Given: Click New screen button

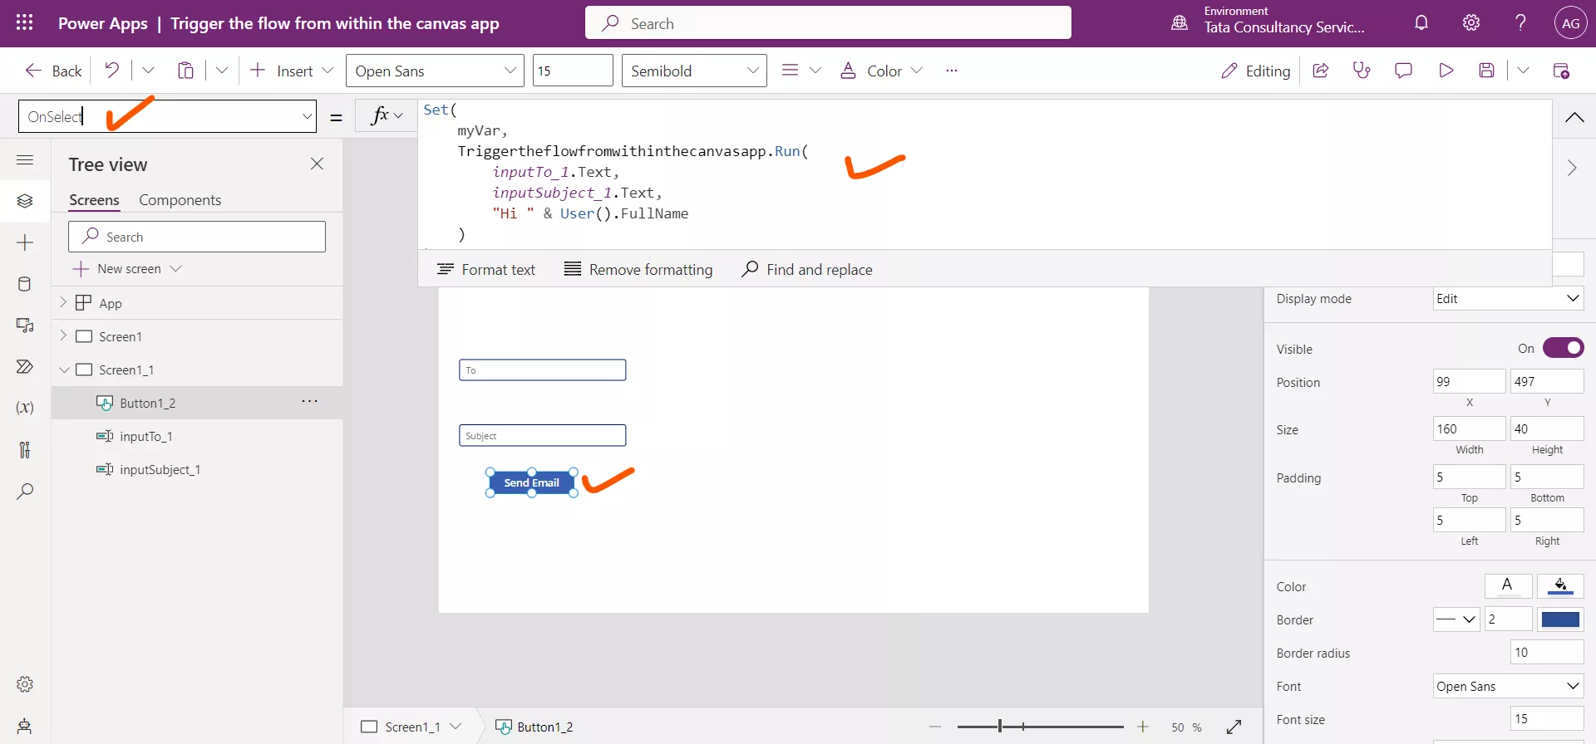Looking at the screenshot, I should tap(127, 269).
